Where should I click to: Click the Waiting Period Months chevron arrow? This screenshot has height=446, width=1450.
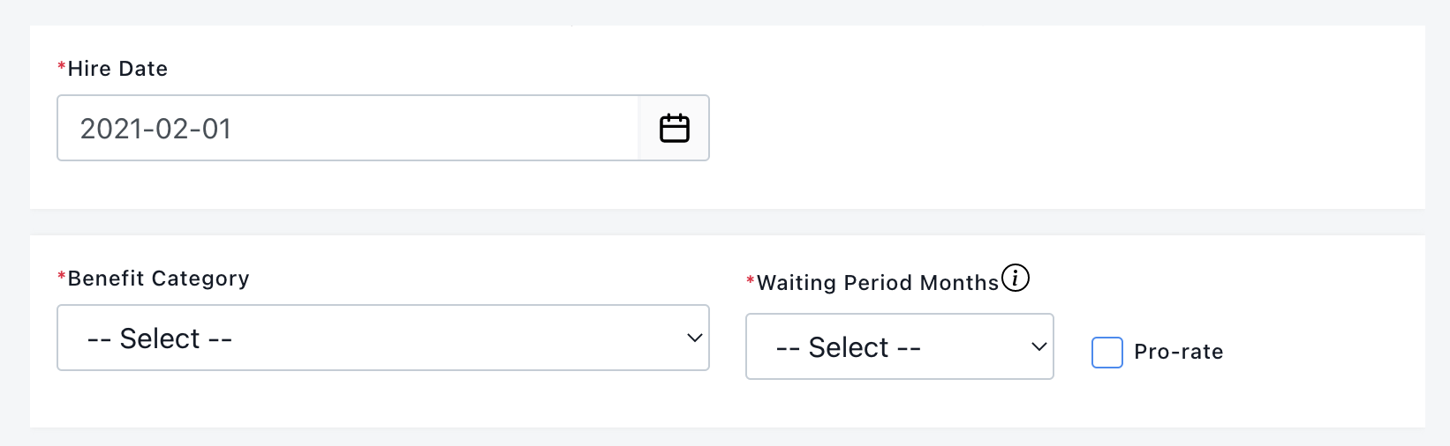click(x=1039, y=347)
